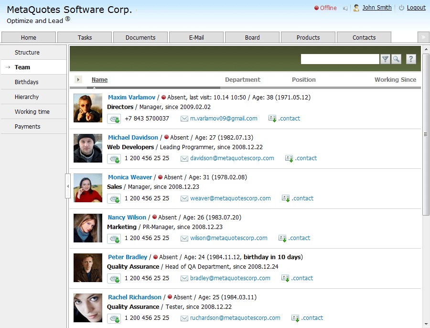
Task: Collapse the left sidebar panel handle
Action: click(x=68, y=186)
